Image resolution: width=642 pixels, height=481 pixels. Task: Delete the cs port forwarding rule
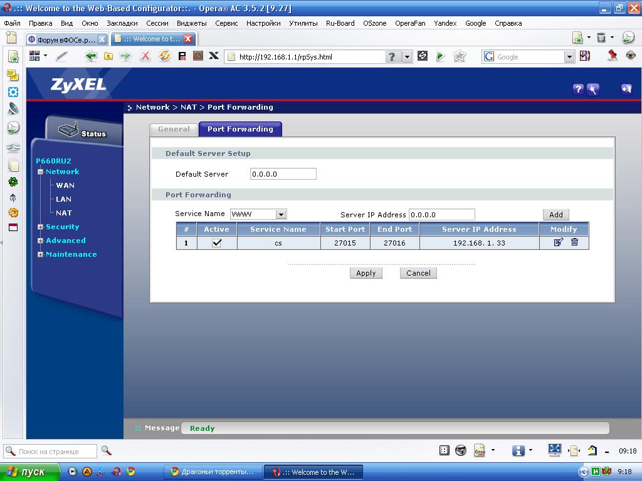coord(574,242)
